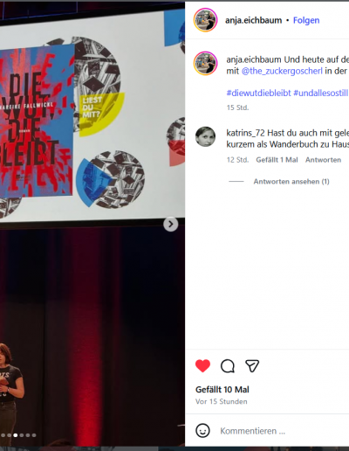Open hashtag #diewutdiebleibt
The height and width of the screenshot is (451, 349).
(258, 93)
